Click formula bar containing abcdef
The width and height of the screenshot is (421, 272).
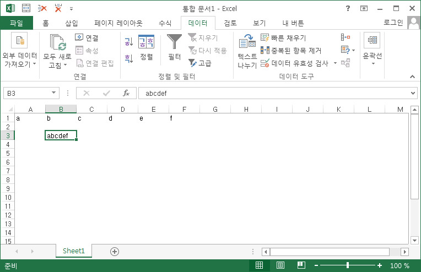pyautogui.click(x=274, y=94)
